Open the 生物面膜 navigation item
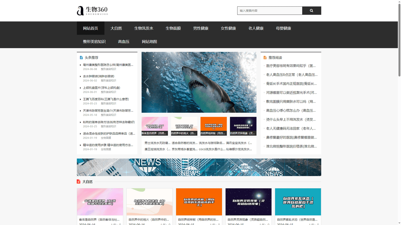 (x=173, y=28)
